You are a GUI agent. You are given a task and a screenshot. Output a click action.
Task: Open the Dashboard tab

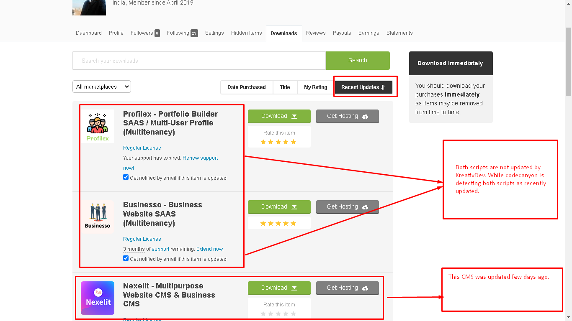click(x=89, y=33)
